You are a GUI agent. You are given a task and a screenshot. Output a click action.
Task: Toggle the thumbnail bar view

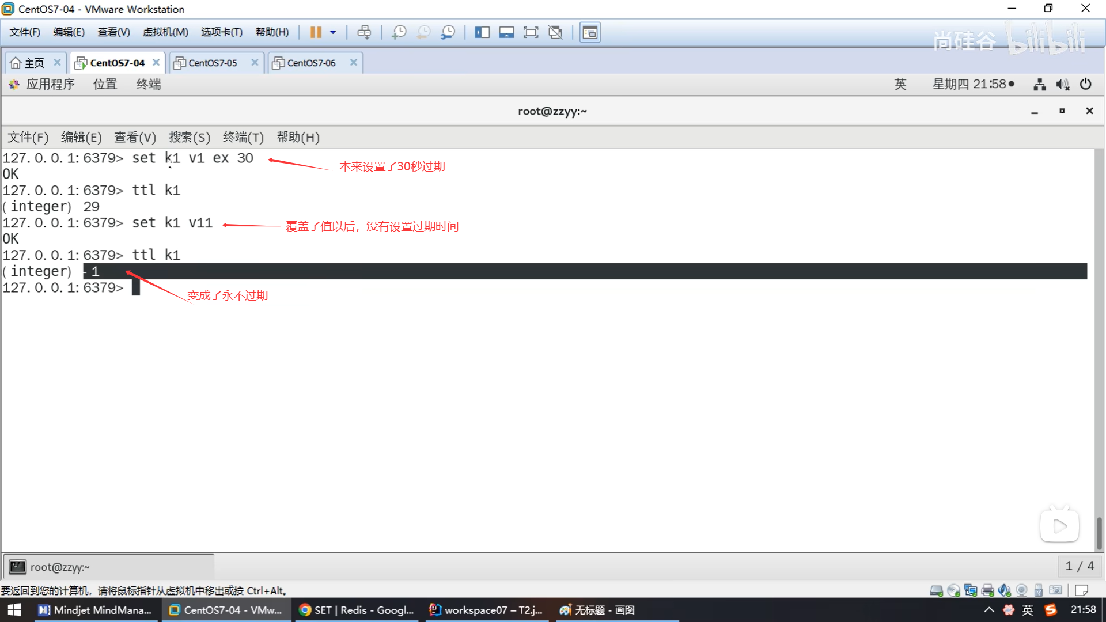tap(506, 32)
